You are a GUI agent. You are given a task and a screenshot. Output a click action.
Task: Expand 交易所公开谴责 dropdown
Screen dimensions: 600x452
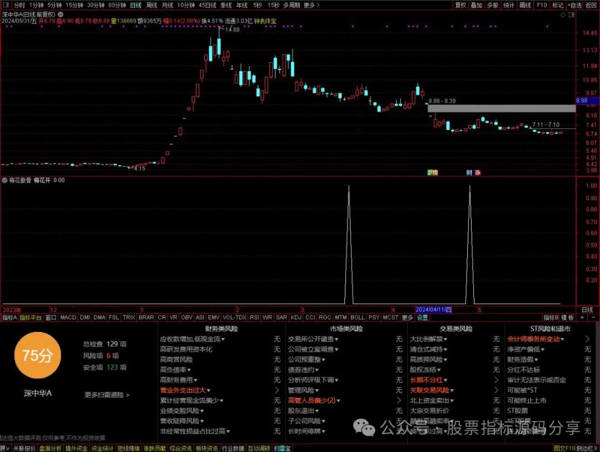click(313, 339)
